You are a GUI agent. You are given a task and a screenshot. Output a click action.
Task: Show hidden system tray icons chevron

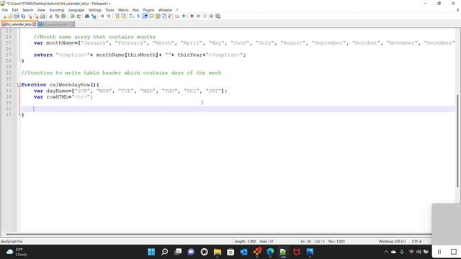(x=386, y=252)
